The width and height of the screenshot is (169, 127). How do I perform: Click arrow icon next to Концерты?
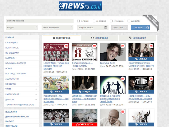36,84
